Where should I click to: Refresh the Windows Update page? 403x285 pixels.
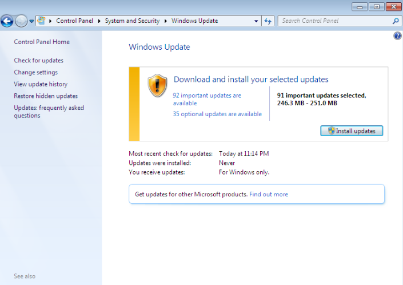tap(268, 21)
